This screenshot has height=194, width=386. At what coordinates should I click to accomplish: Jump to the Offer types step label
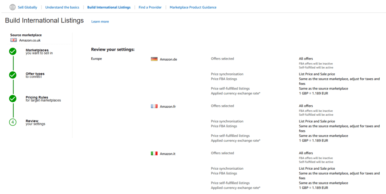coord(35,74)
